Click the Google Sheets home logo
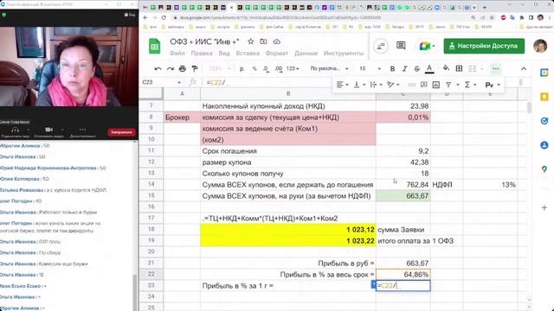The height and width of the screenshot is (311, 554). 154,46
